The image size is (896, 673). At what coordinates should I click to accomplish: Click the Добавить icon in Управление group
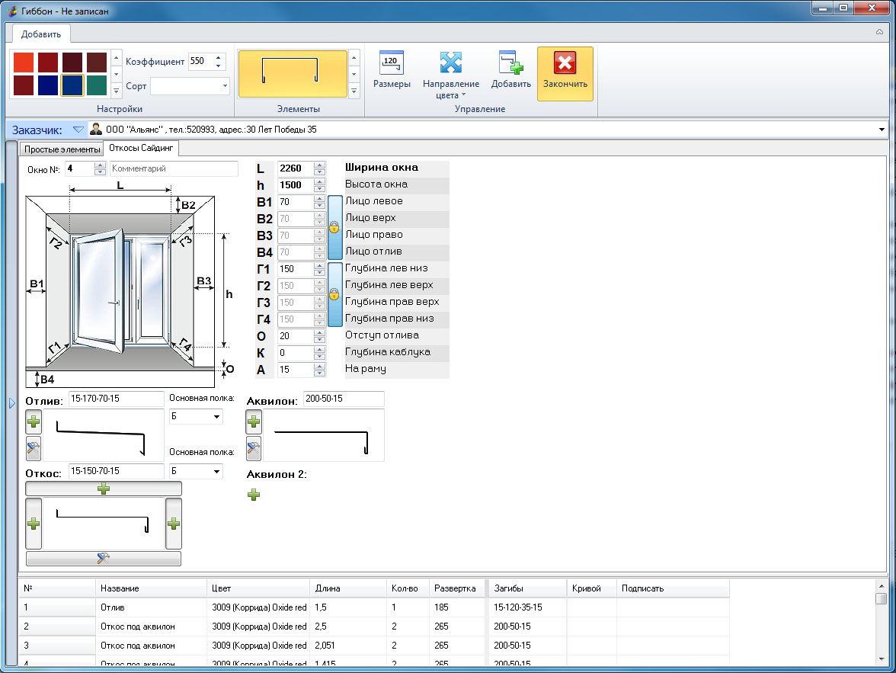click(510, 70)
